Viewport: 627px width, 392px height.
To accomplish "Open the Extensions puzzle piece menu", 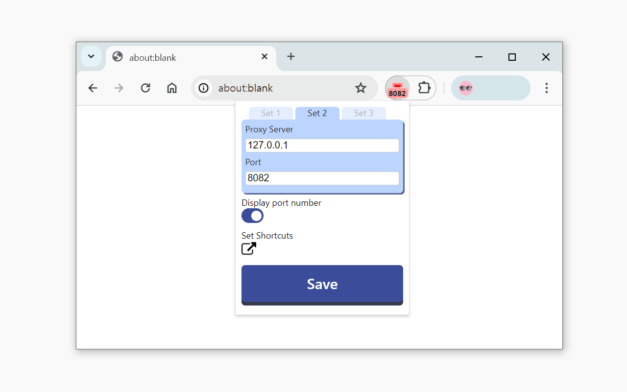I will pos(424,88).
